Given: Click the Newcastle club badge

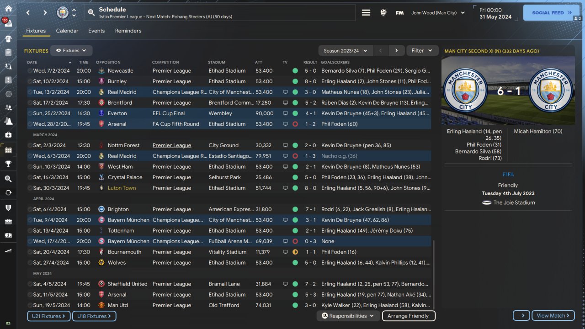Looking at the screenshot, I should tap(101, 71).
